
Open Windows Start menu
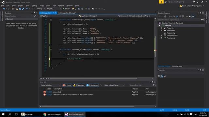point(3,114)
